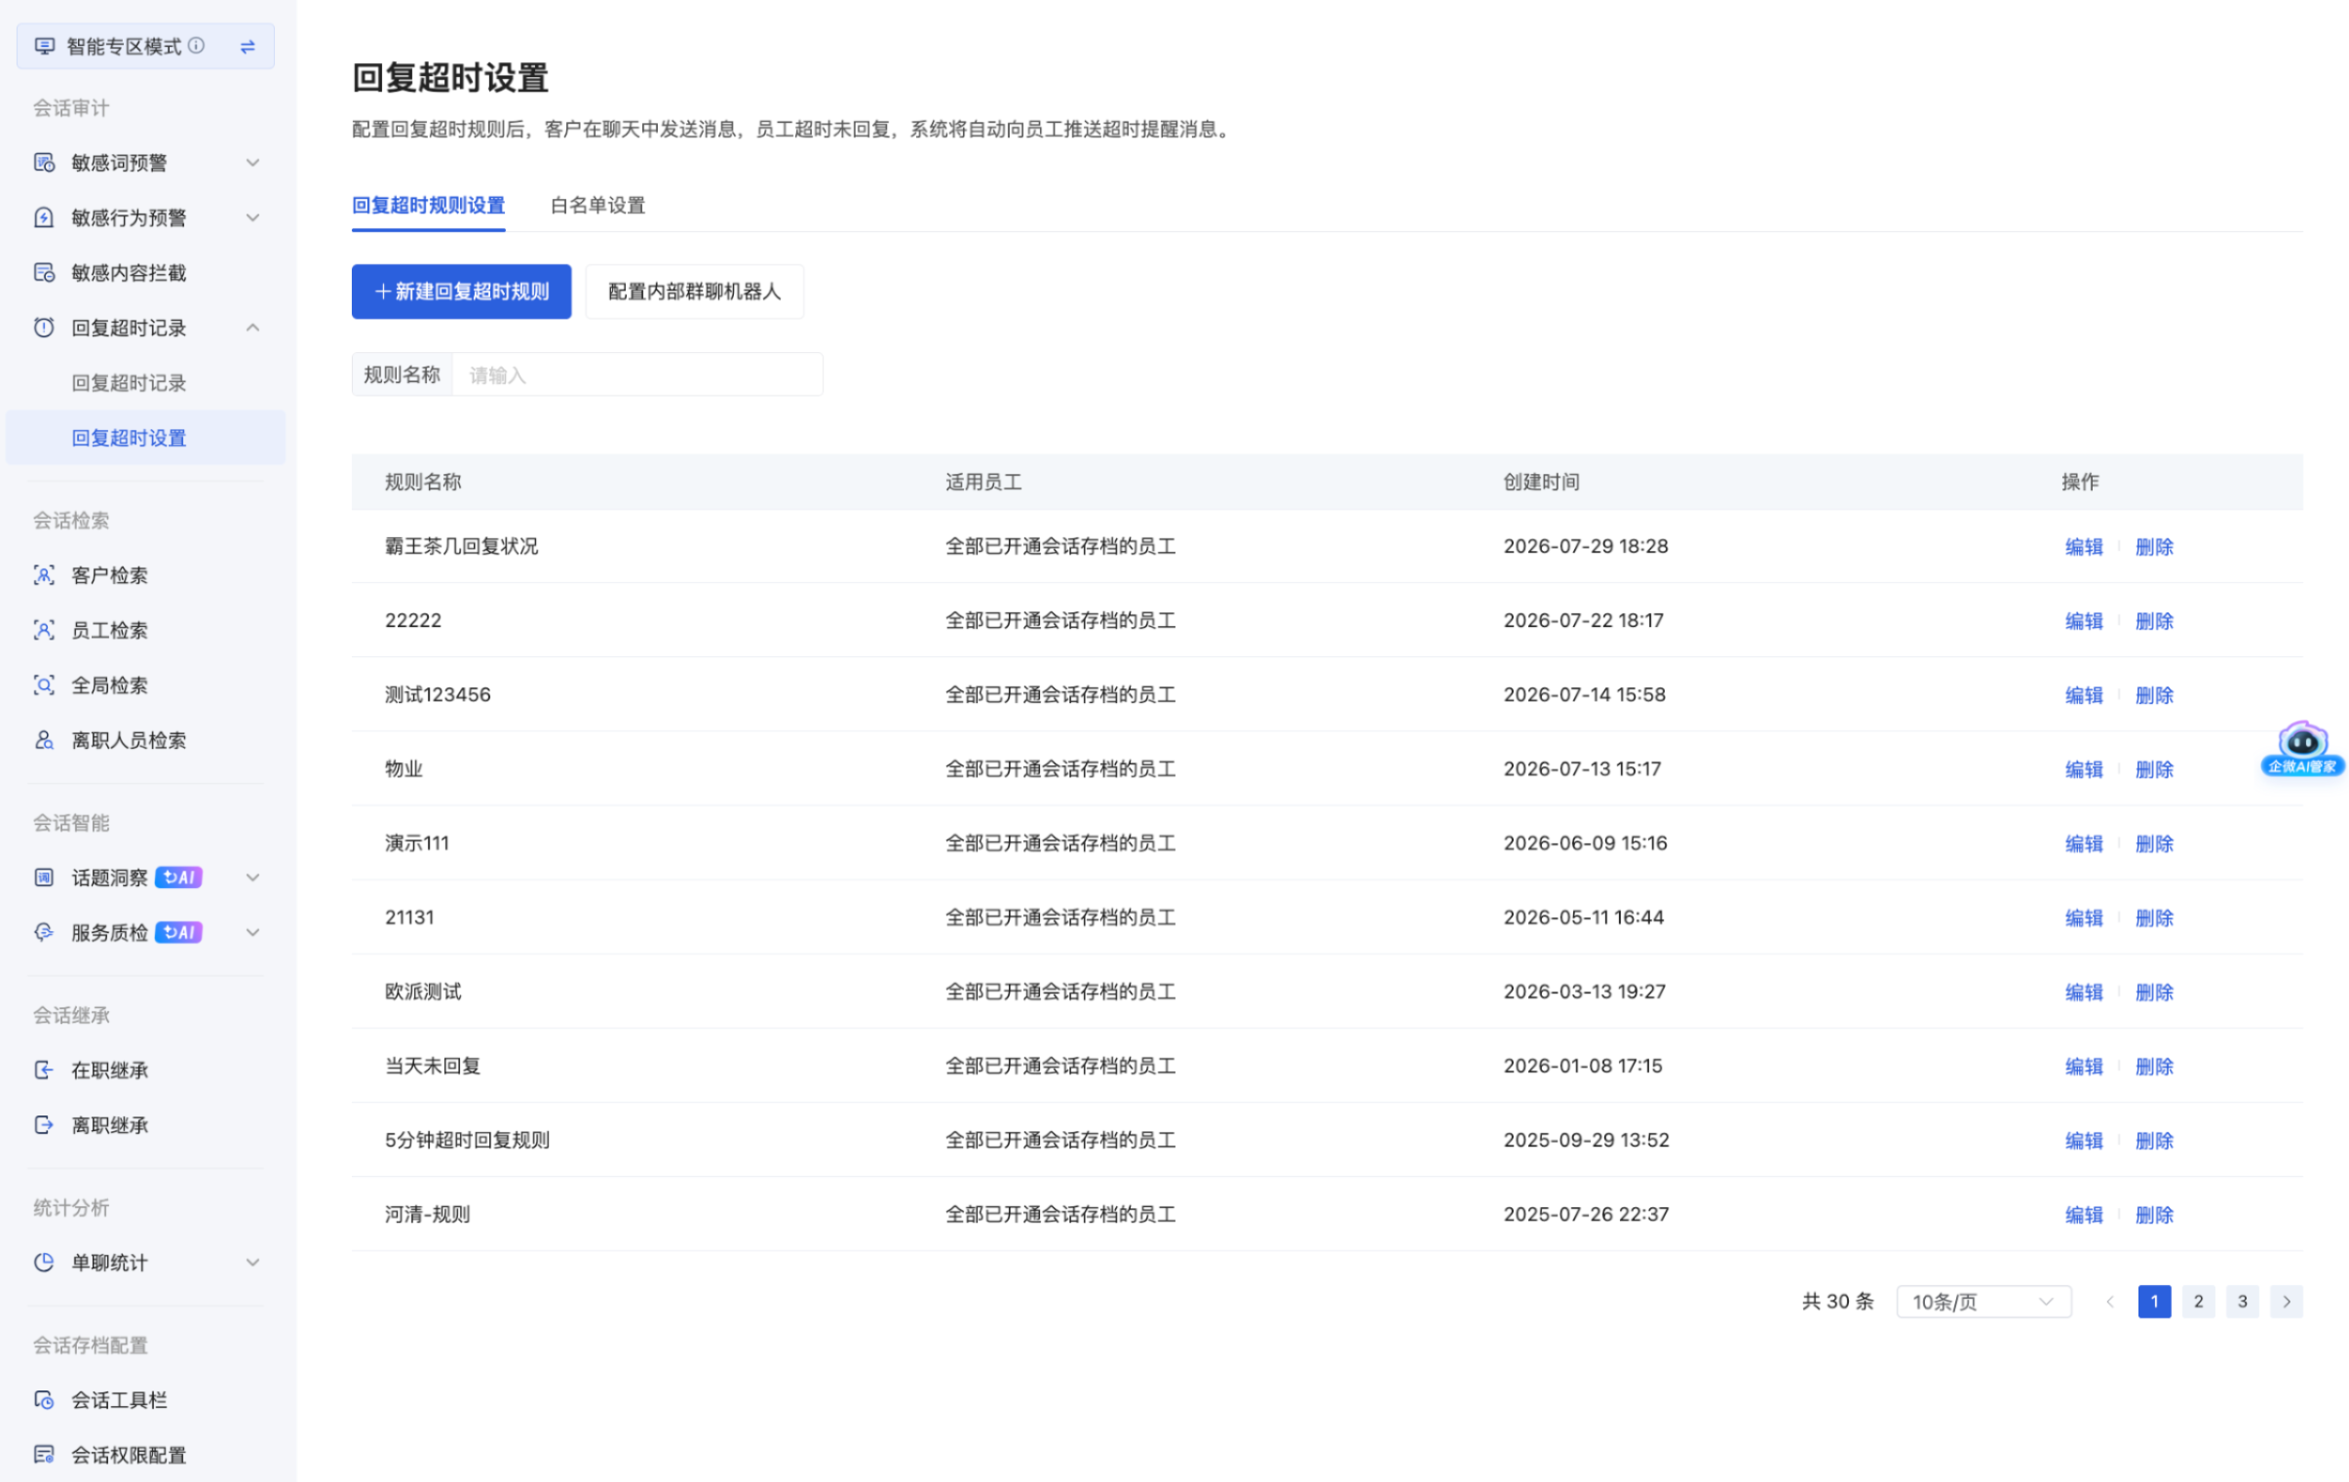This screenshot has width=2349, height=1482.
Task: Collapse the 回复超时记录 menu chevron
Action: [x=252, y=328]
